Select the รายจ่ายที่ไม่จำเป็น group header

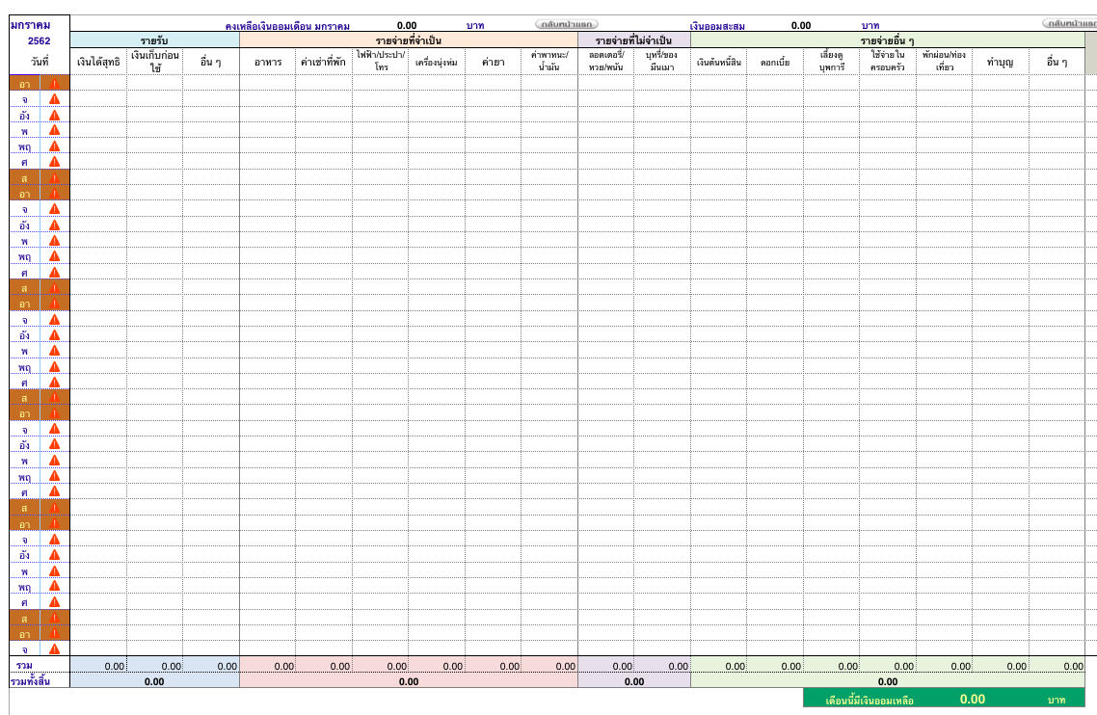point(634,40)
